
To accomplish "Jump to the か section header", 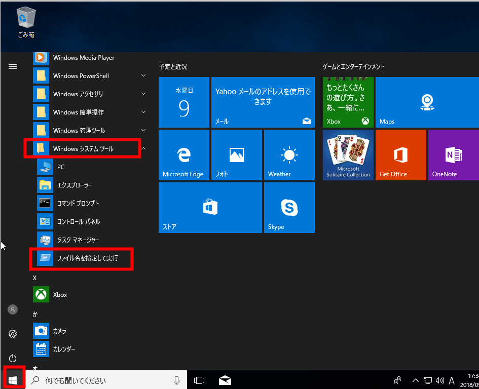I will coord(35,314).
